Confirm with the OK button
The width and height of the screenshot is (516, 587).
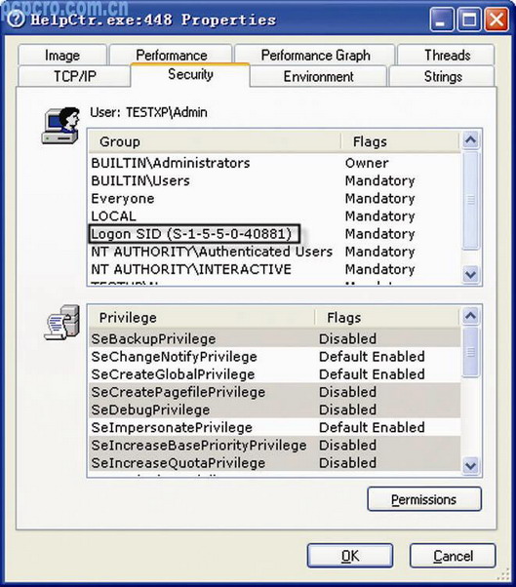[x=350, y=556]
